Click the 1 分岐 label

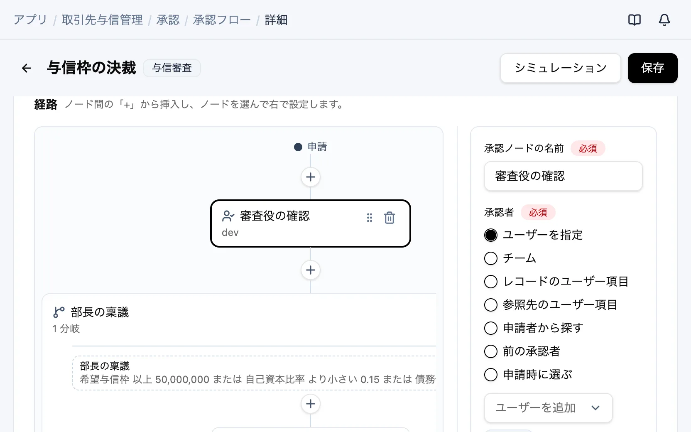point(66,329)
